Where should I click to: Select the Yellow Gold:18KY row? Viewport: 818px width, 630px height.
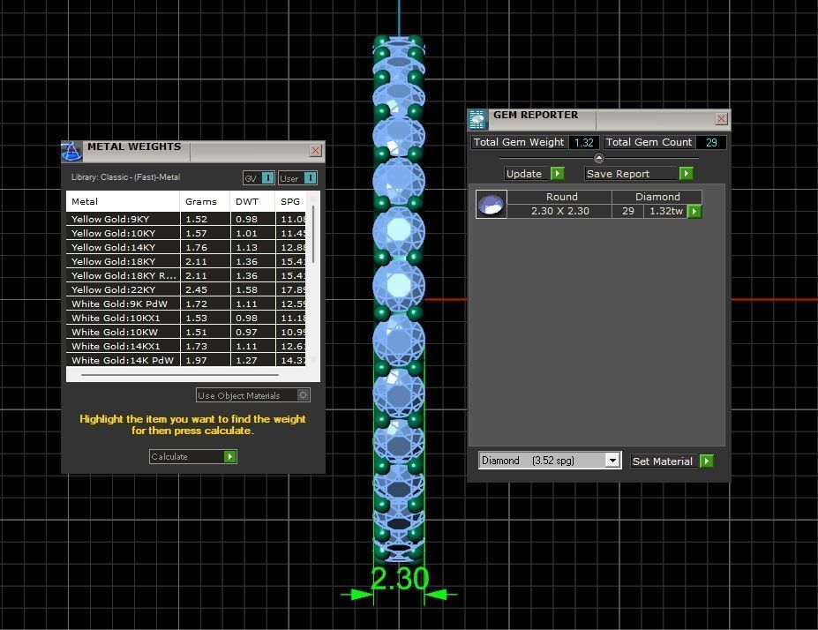click(x=185, y=261)
